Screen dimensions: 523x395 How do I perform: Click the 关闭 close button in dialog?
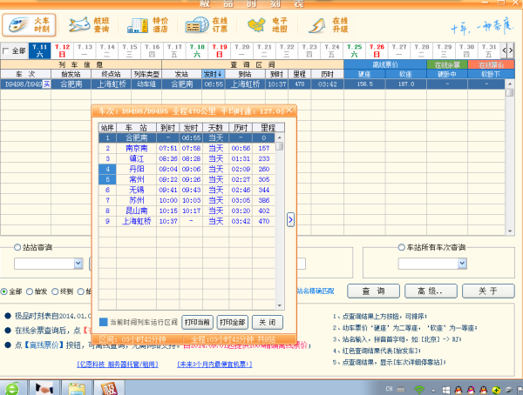(268, 322)
